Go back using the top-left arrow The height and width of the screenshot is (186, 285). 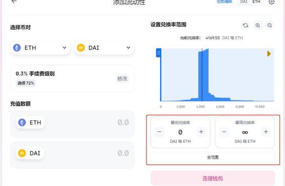pyautogui.click(x=14, y=2)
